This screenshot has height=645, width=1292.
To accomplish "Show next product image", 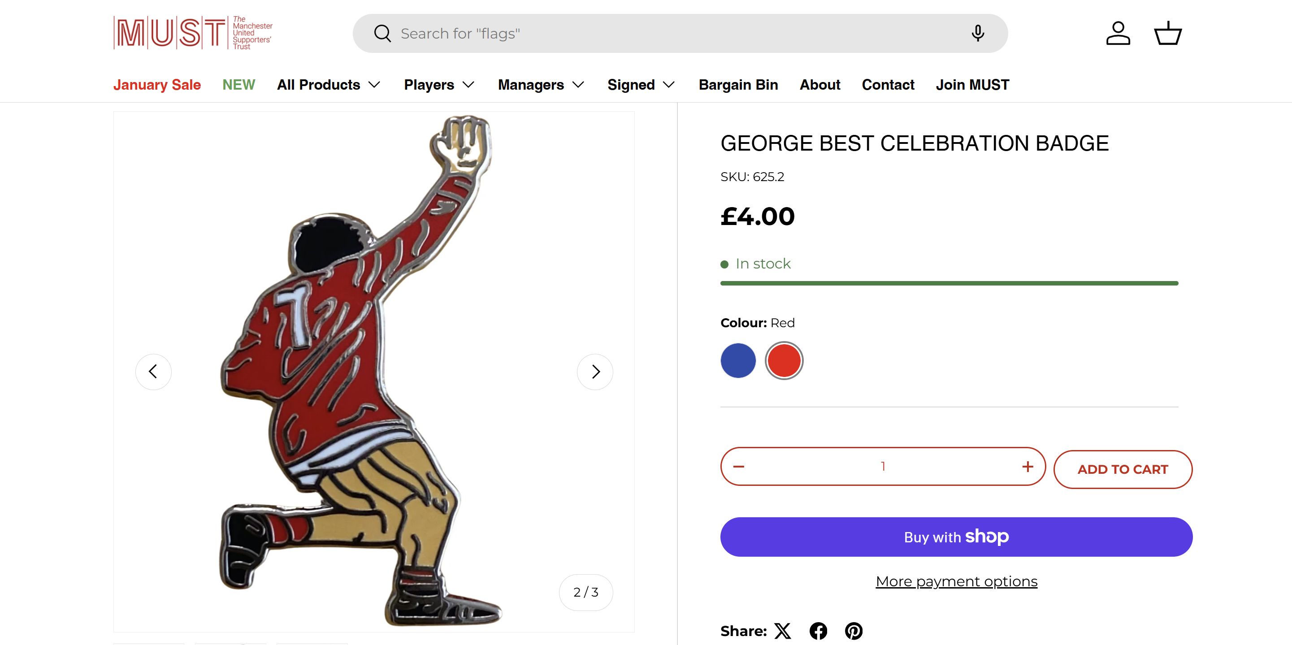I will (x=595, y=372).
